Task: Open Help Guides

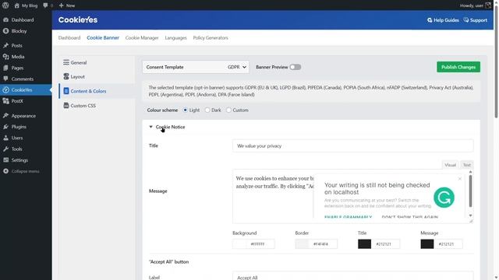Action: click(443, 20)
